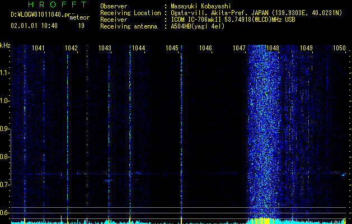352x224 pixels.
Task: Click the 'Observer' field label
Action: [114, 6]
